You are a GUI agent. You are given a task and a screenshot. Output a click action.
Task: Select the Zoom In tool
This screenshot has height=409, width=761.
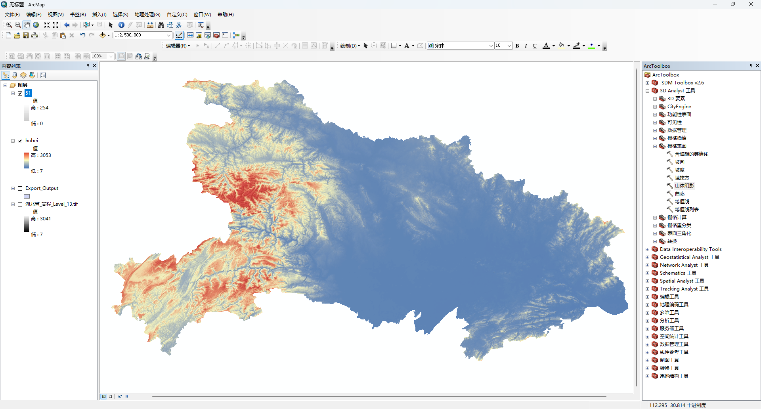point(9,25)
